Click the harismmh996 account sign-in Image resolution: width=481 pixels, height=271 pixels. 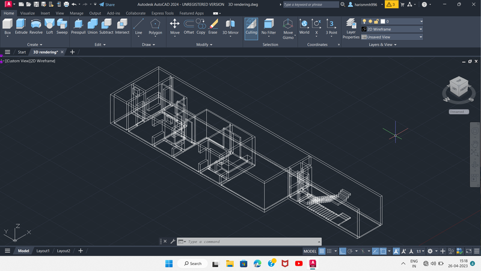363,4
